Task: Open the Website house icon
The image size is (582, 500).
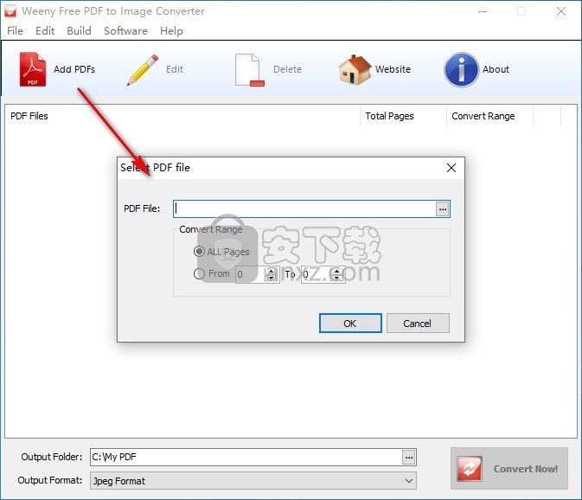Action: (x=355, y=69)
